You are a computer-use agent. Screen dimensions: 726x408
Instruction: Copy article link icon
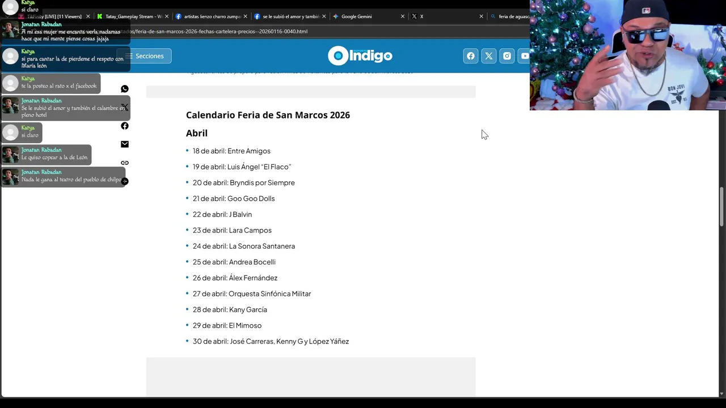(125, 163)
